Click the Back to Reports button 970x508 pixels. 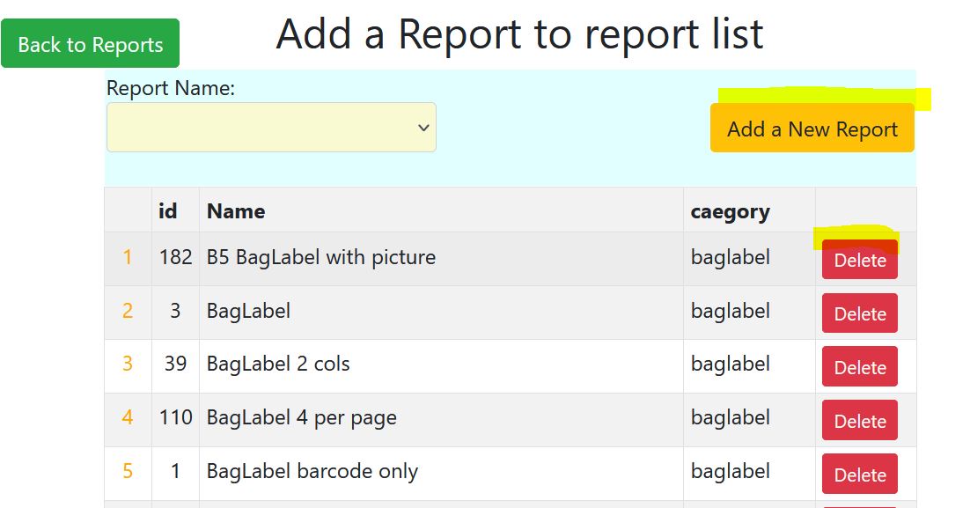[90, 44]
